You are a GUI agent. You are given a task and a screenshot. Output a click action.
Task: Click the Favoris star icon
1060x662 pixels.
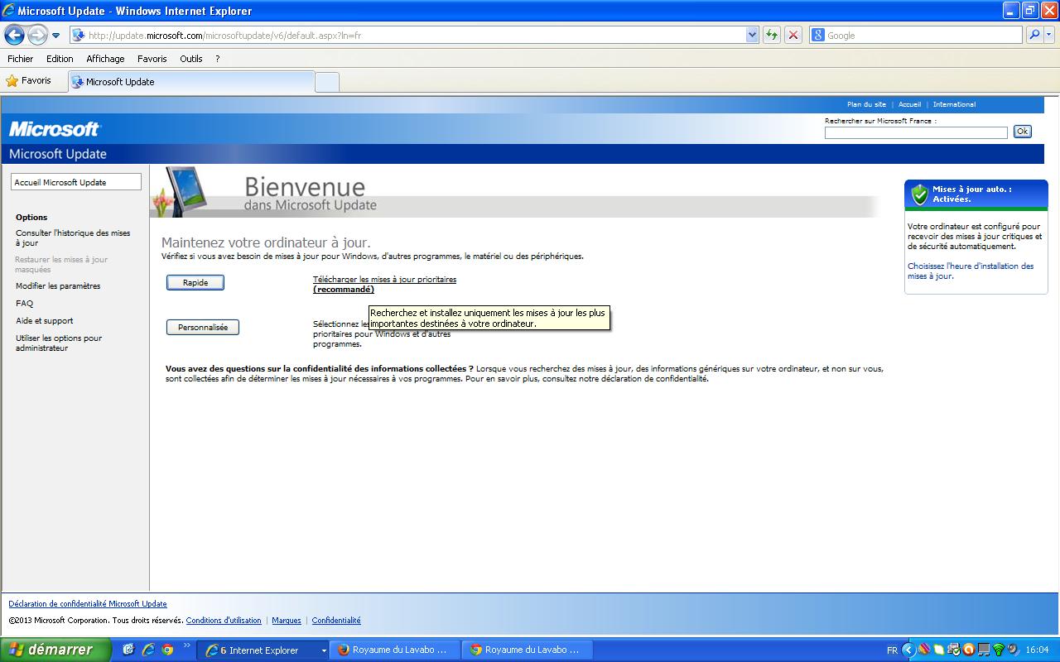click(x=12, y=81)
